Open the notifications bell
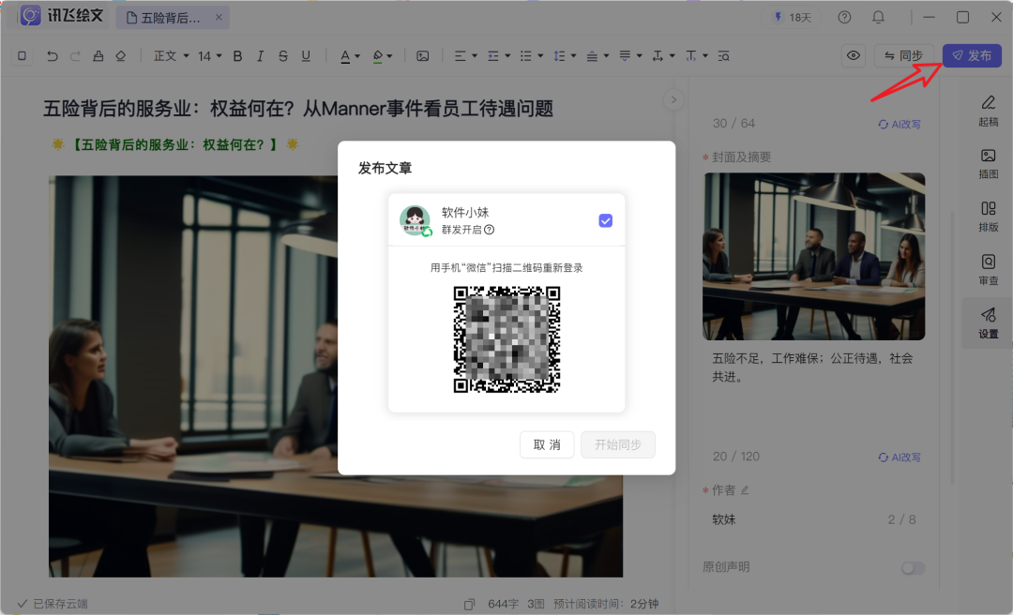The height and width of the screenshot is (615, 1013). pyautogui.click(x=878, y=18)
